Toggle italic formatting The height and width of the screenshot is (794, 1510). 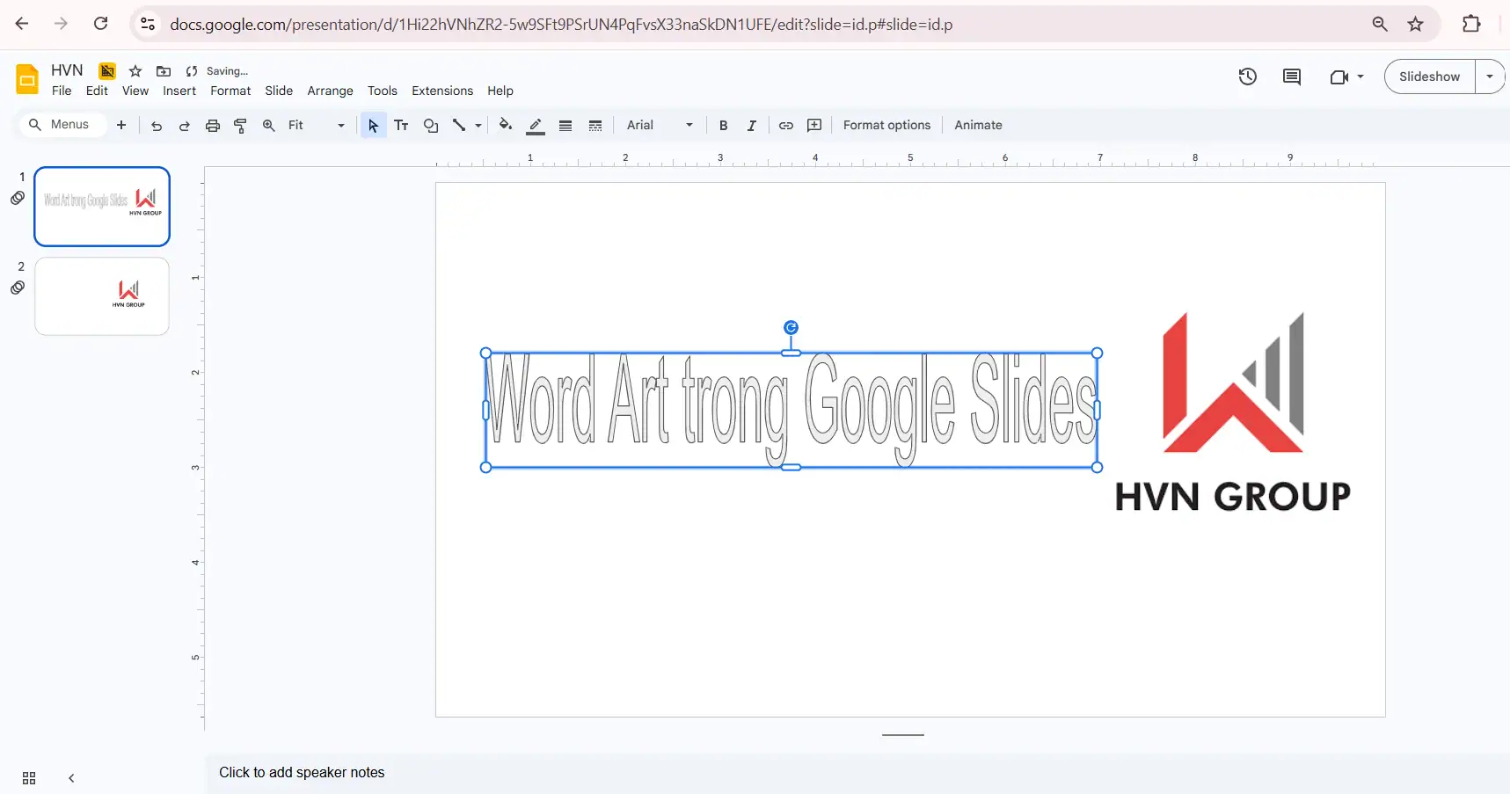point(752,125)
